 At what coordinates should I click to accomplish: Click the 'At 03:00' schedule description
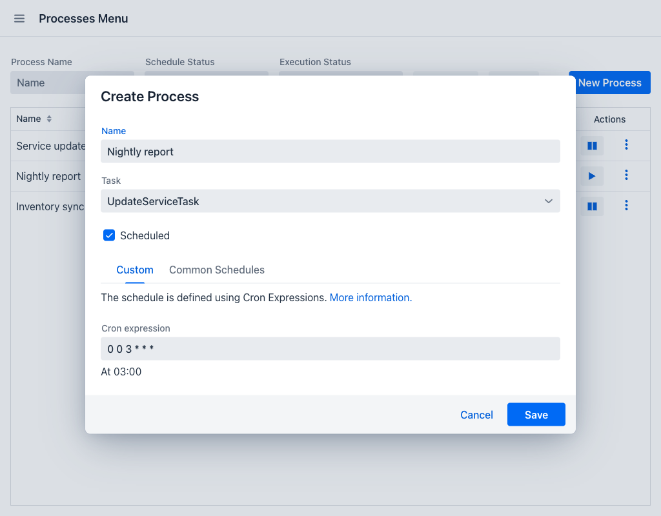(121, 372)
